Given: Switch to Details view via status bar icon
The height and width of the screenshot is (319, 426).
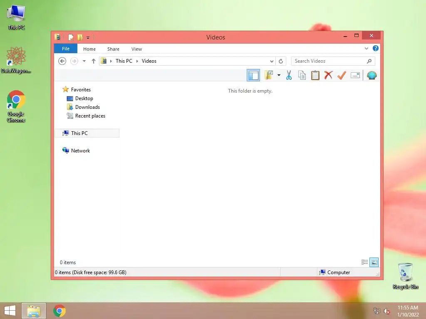Looking at the screenshot, I should 364,262.
